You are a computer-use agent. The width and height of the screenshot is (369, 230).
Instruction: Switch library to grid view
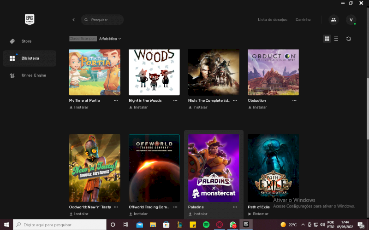(x=327, y=39)
